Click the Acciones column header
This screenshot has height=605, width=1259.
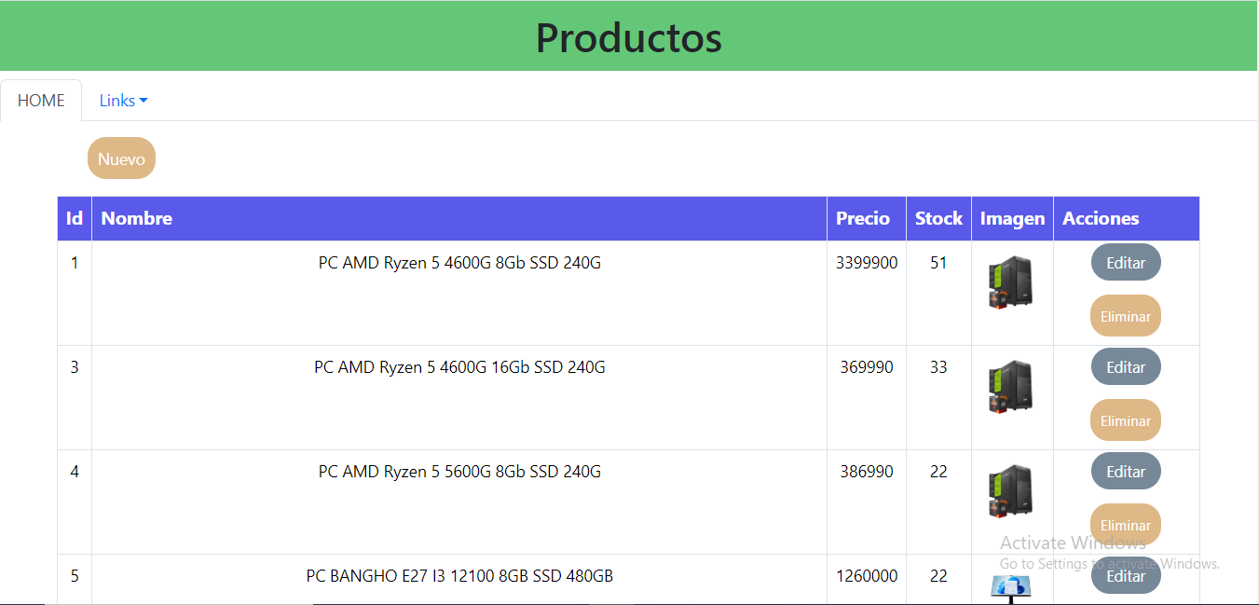tap(1101, 218)
